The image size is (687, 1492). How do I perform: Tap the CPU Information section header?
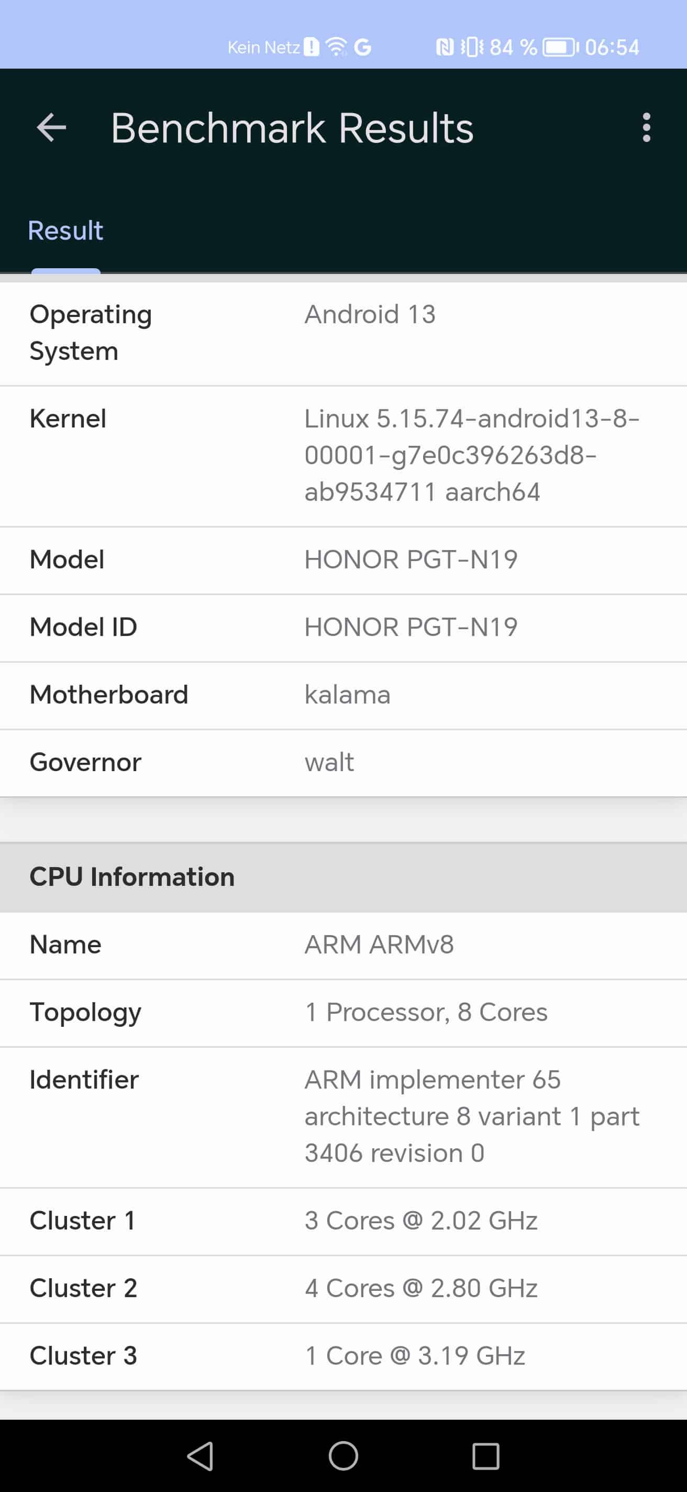tap(343, 877)
